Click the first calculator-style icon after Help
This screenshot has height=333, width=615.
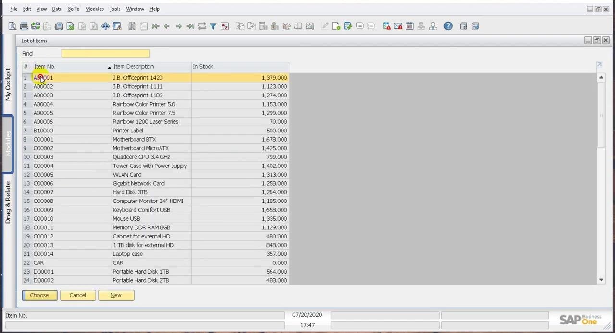pos(463,26)
